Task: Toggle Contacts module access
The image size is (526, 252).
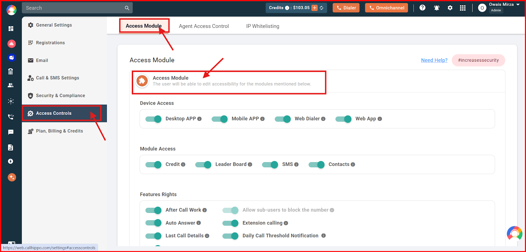Action: [x=317, y=164]
